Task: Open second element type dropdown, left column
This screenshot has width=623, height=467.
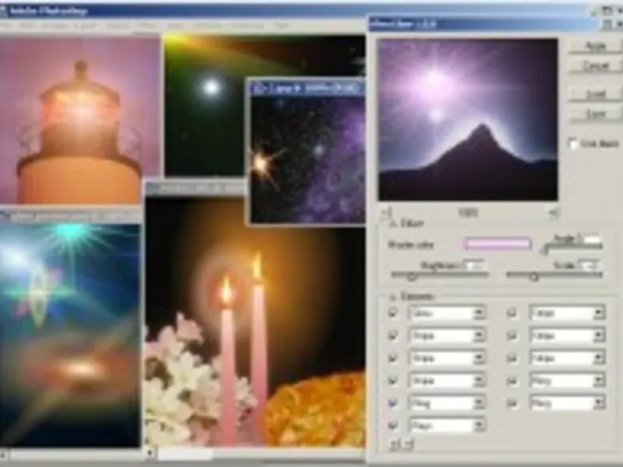Action: (x=447, y=336)
